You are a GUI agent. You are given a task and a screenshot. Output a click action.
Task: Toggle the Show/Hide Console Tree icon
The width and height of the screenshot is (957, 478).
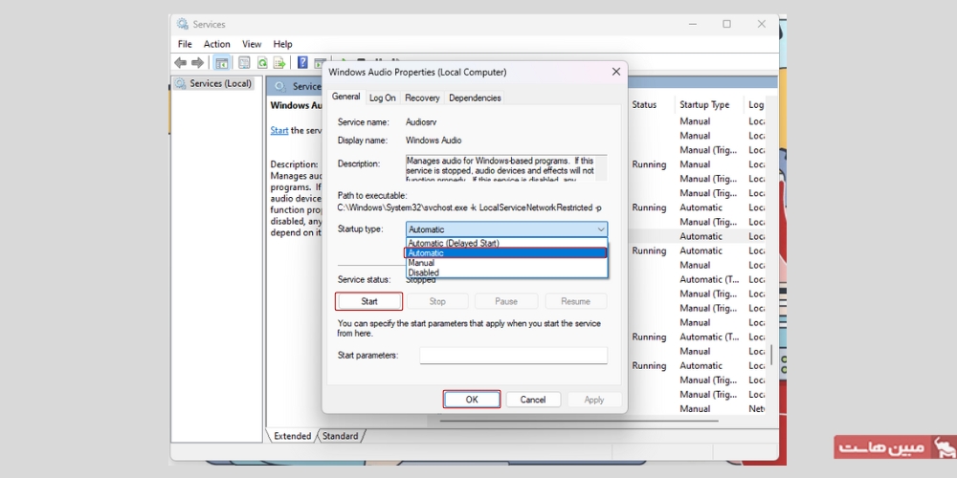(222, 63)
